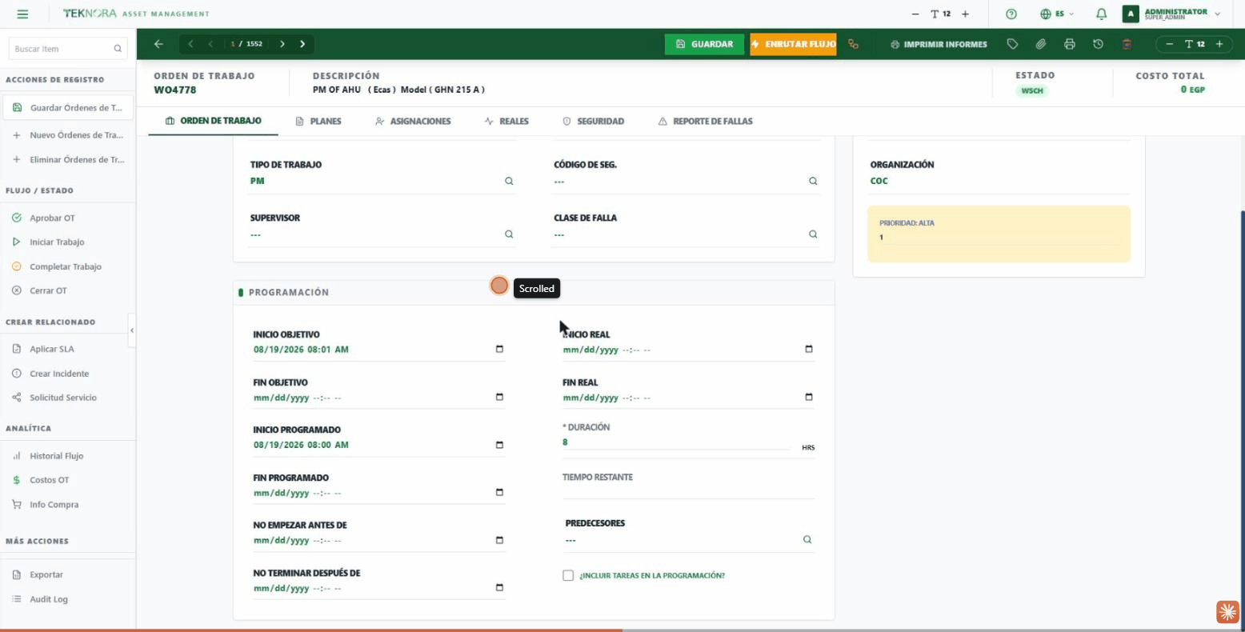
Task: Open lookup for Clase de Falla
Action: coord(813,234)
